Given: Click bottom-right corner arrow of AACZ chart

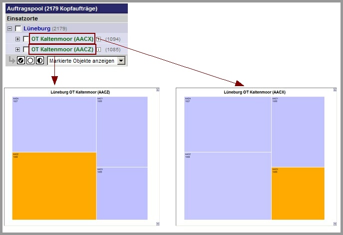Looking at the screenshot, I should [158, 224].
